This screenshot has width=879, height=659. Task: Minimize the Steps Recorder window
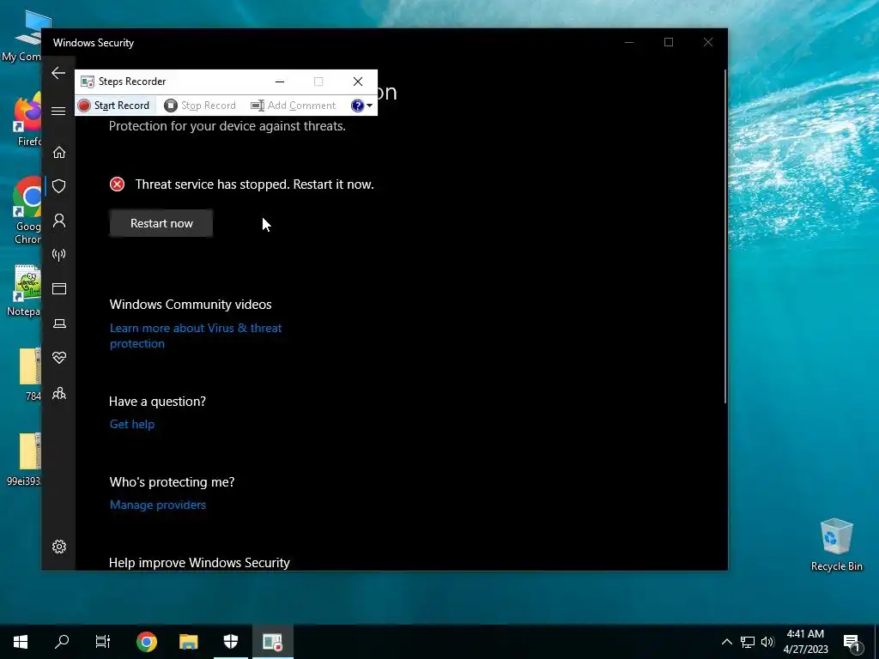[x=280, y=82]
